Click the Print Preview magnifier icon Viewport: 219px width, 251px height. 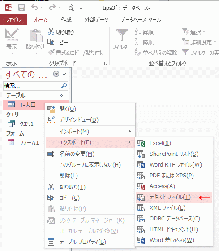71,8
